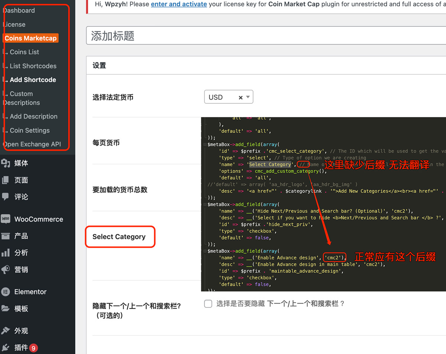The height and width of the screenshot is (354, 446).
Task: Click the 要加载的货币总数 field label
Action: 120,190
